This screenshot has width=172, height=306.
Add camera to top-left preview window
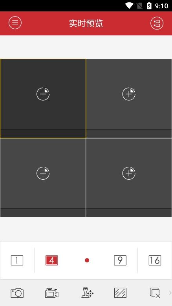[x=43, y=94]
